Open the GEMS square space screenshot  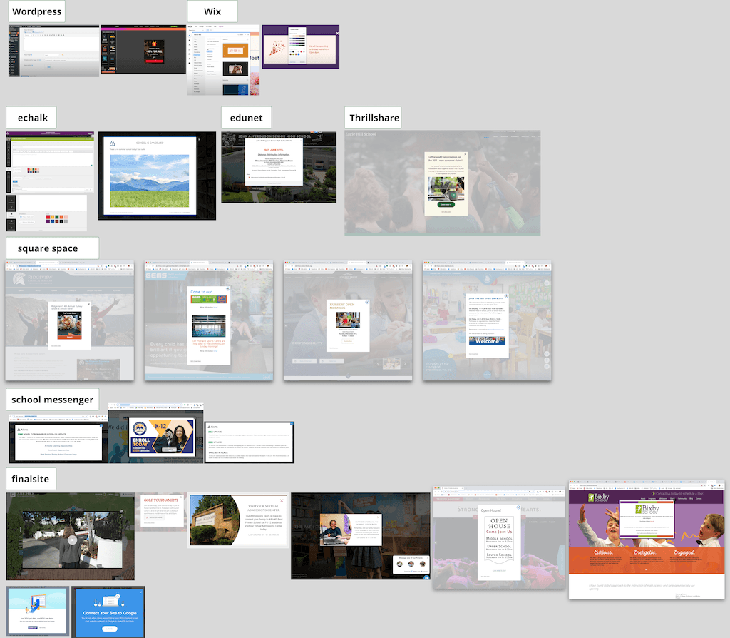tap(209, 320)
